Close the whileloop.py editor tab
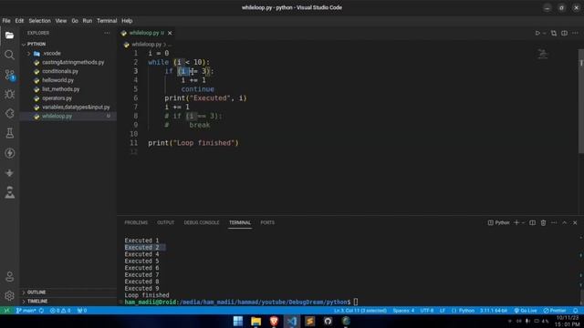The height and width of the screenshot is (328, 584). coord(170,33)
